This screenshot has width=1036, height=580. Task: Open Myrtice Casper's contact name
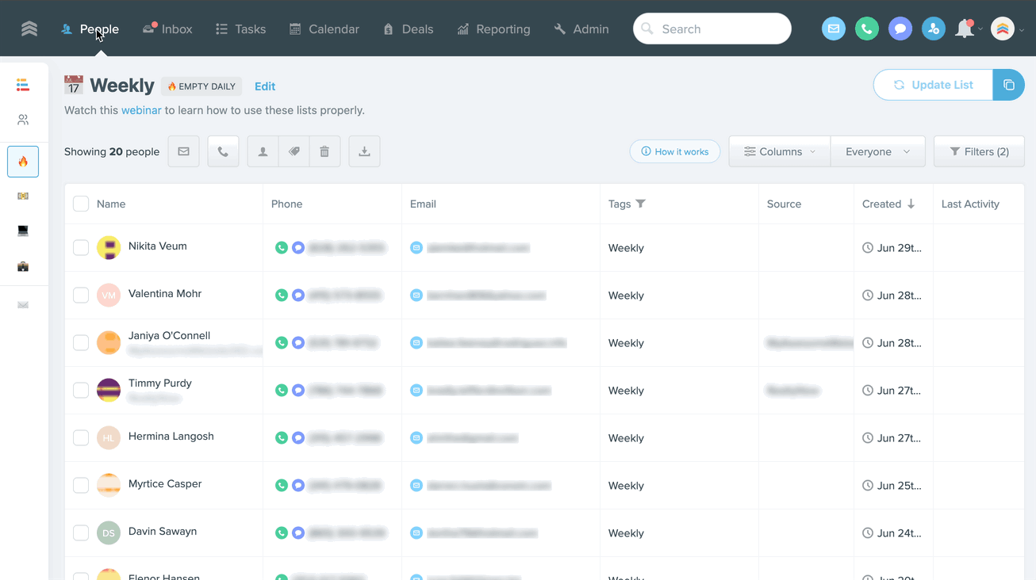pyautogui.click(x=165, y=483)
